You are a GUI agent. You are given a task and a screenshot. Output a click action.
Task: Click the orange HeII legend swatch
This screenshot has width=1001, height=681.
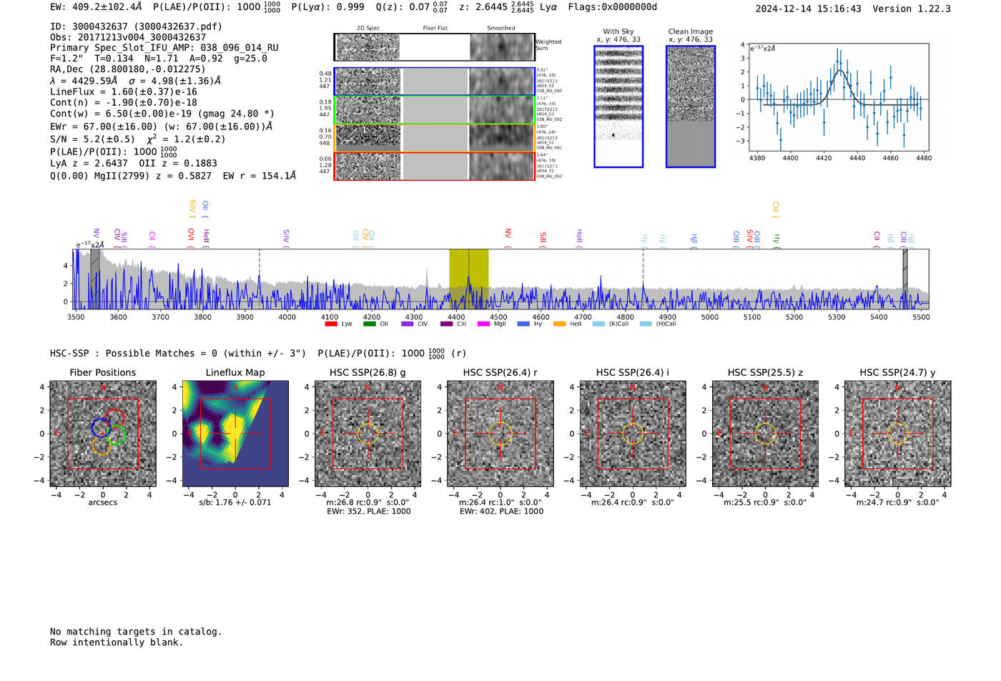[x=559, y=324]
